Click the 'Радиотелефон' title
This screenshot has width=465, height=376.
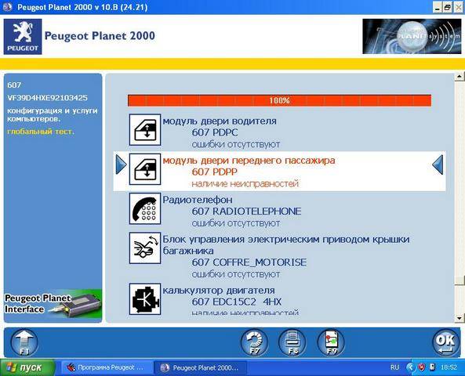click(x=198, y=200)
